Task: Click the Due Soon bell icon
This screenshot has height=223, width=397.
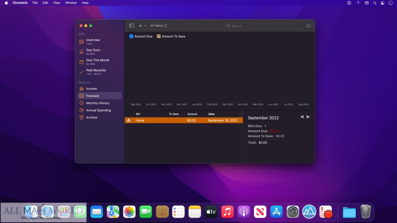Action: (81, 52)
